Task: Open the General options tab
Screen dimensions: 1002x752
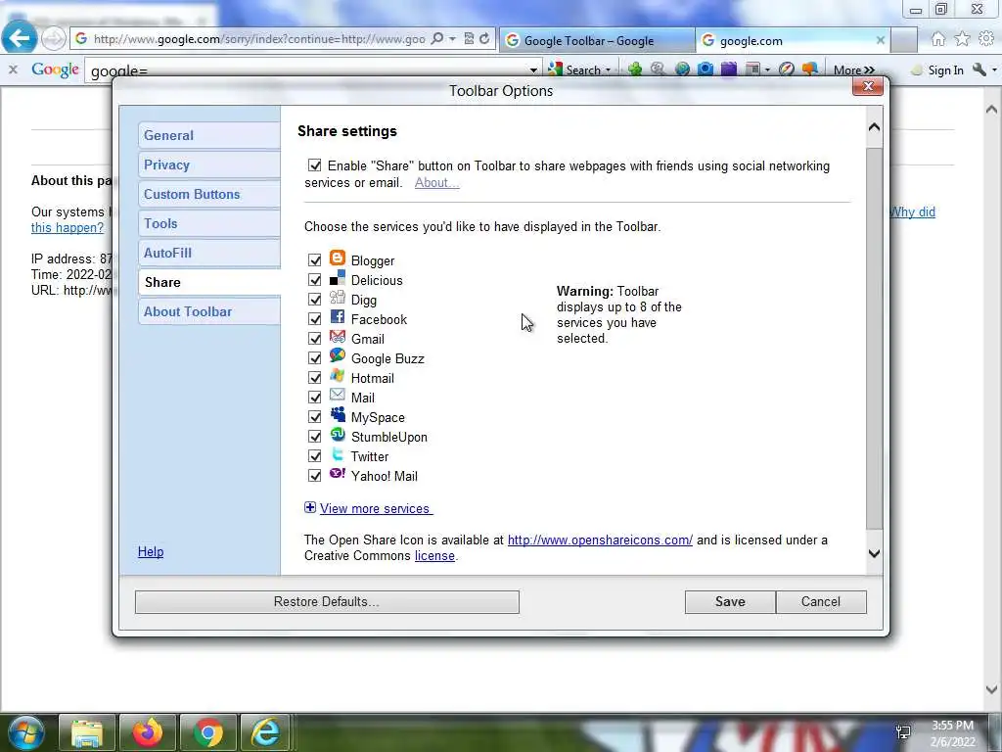Action: [209, 135]
